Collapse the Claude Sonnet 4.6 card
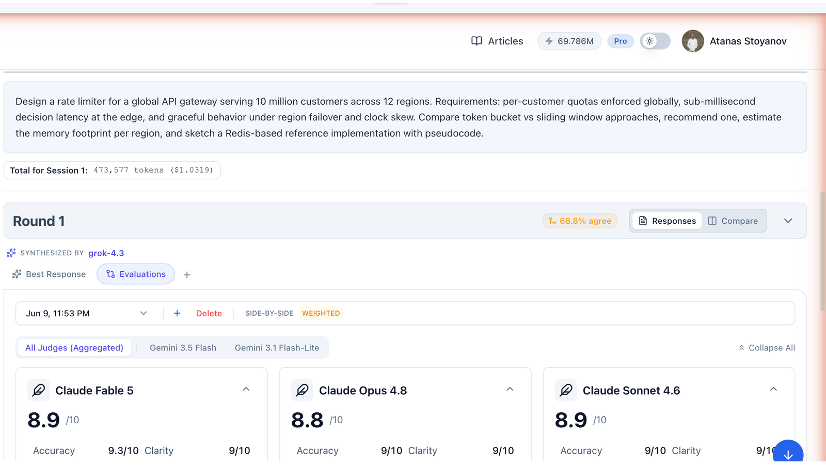 point(773,389)
